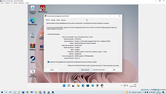Select the processor value Intel Core i7-3770
The image size is (166, 94).
pos(91,52)
